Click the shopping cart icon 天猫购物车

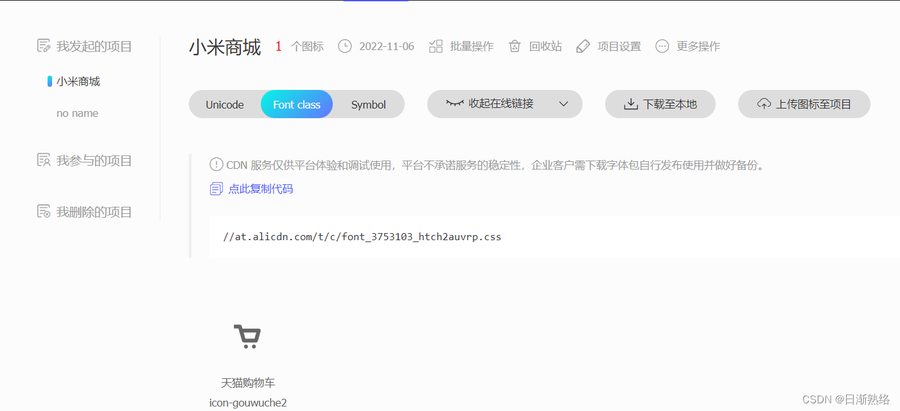[247, 337]
